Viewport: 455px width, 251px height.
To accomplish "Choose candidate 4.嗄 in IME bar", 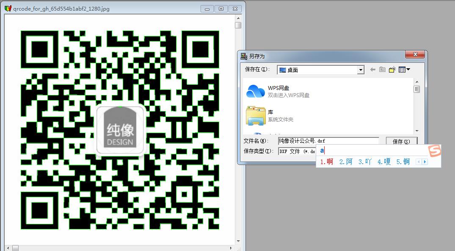I will pos(384,162).
